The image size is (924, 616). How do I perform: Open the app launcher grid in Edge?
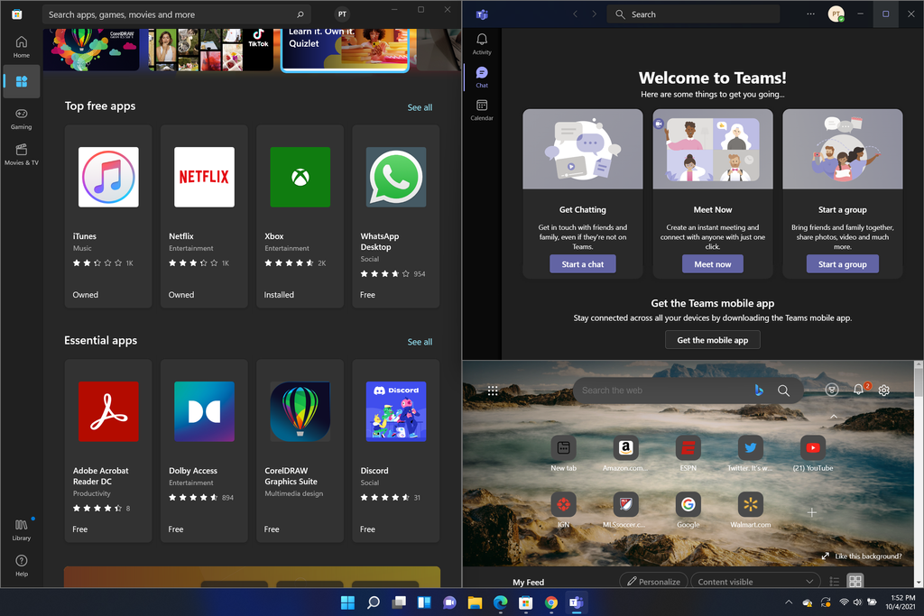(493, 390)
